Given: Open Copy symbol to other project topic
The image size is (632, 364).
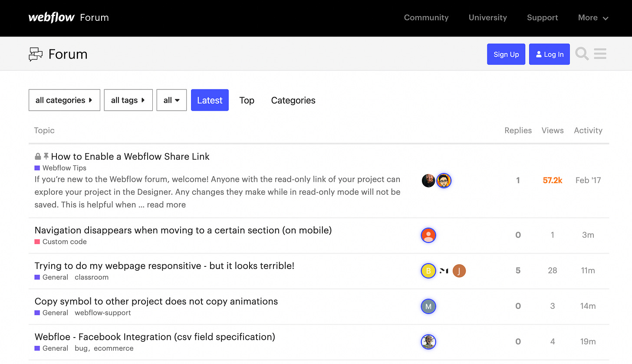Looking at the screenshot, I should point(156,302).
